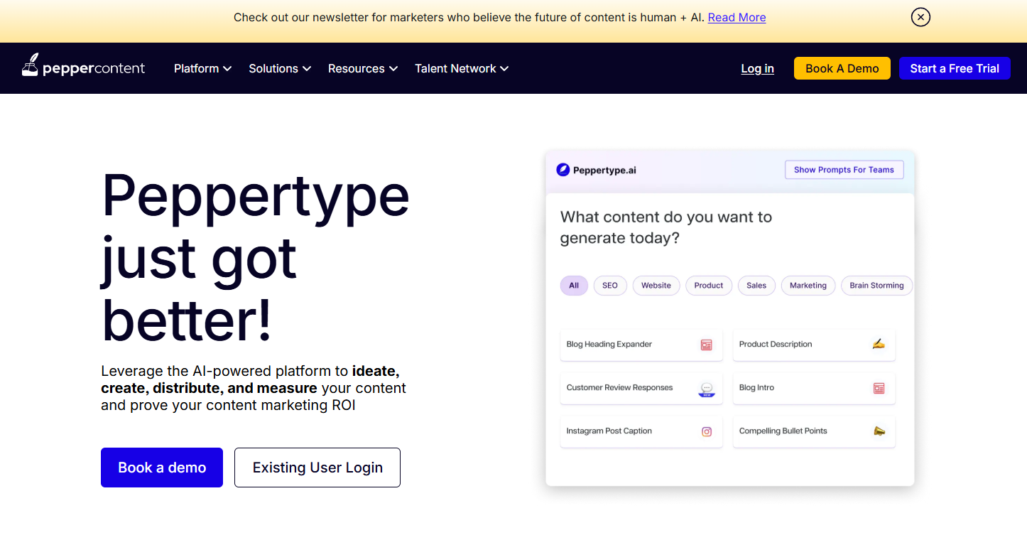Click the Pepper Content logo
Viewport: 1027px width, 540px height.
[83, 68]
